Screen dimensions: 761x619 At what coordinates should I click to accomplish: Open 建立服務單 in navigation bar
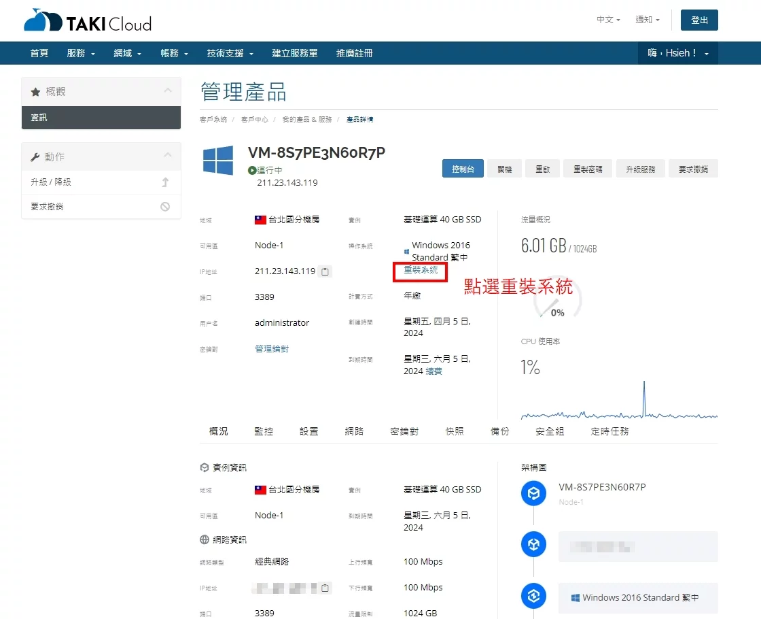click(x=295, y=54)
